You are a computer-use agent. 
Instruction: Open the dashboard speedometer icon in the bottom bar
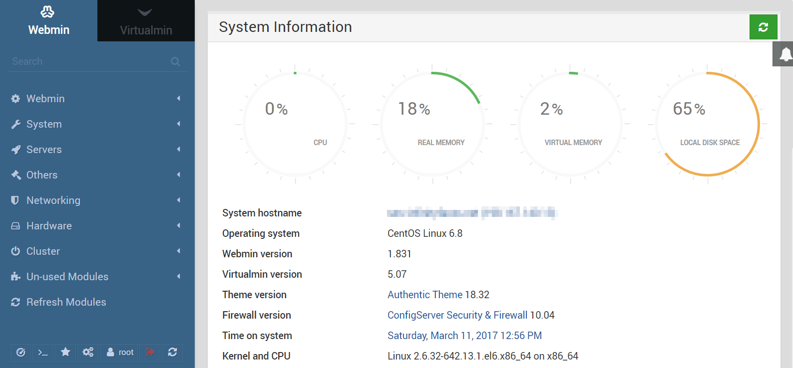pos(21,353)
